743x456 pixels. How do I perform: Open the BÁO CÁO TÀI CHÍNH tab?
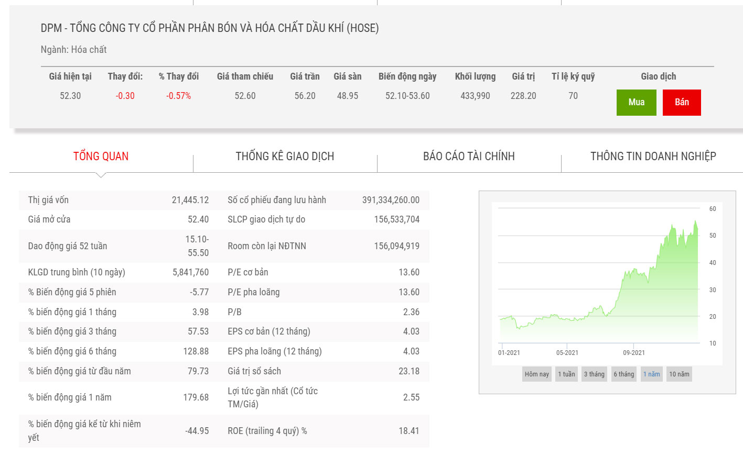[469, 156]
